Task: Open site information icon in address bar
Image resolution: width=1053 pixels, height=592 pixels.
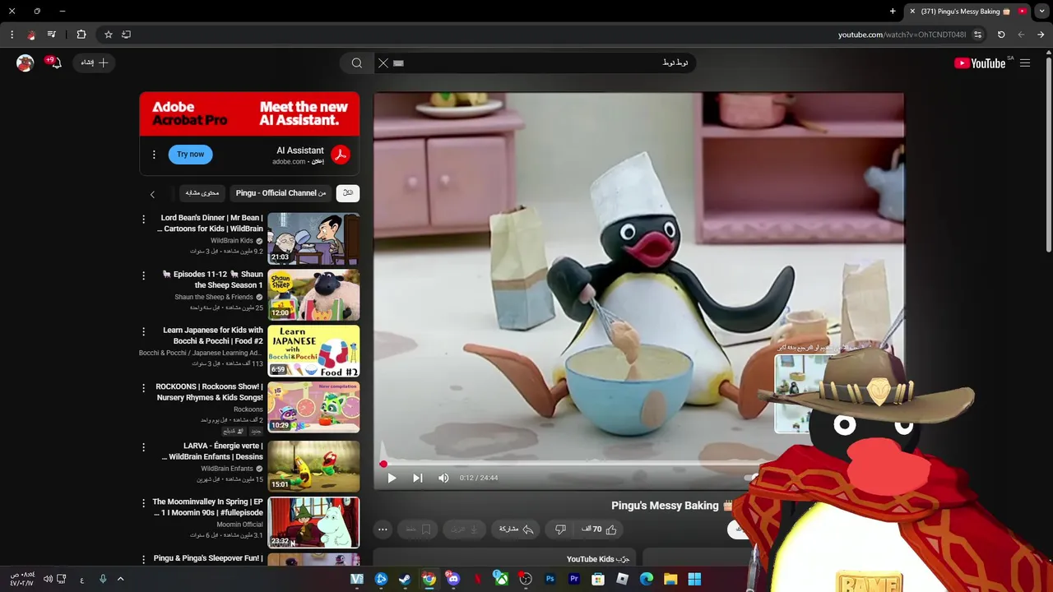Action: click(977, 35)
